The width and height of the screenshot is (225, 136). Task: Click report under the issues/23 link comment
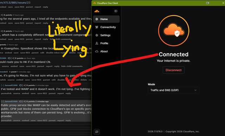[38, 7]
